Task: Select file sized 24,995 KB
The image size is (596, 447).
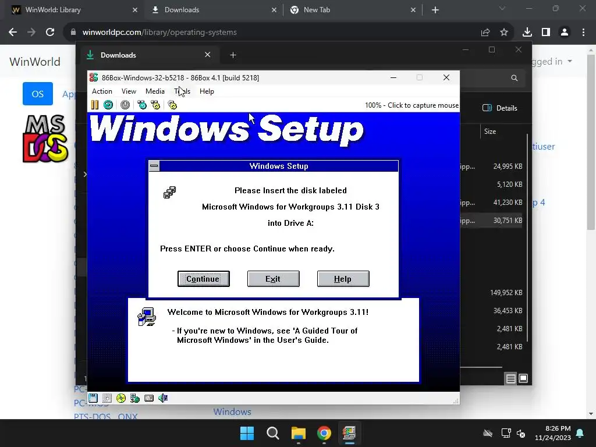Action: pos(508,166)
